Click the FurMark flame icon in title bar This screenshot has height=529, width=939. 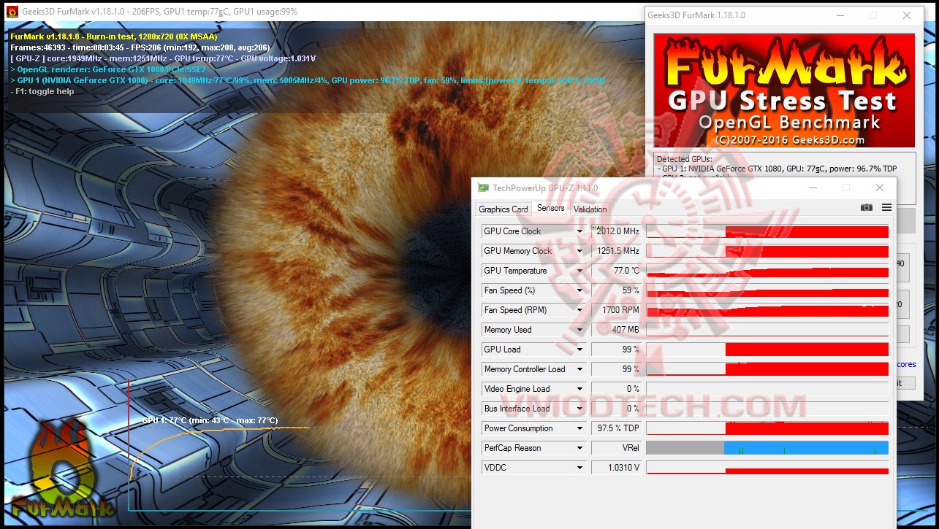(12, 12)
